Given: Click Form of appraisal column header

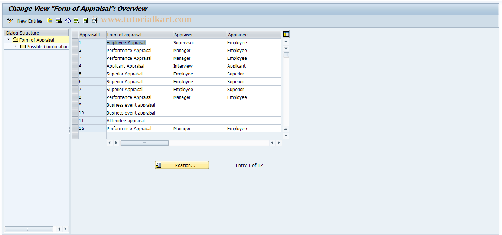Looking at the screenshot, I should click(140, 35).
